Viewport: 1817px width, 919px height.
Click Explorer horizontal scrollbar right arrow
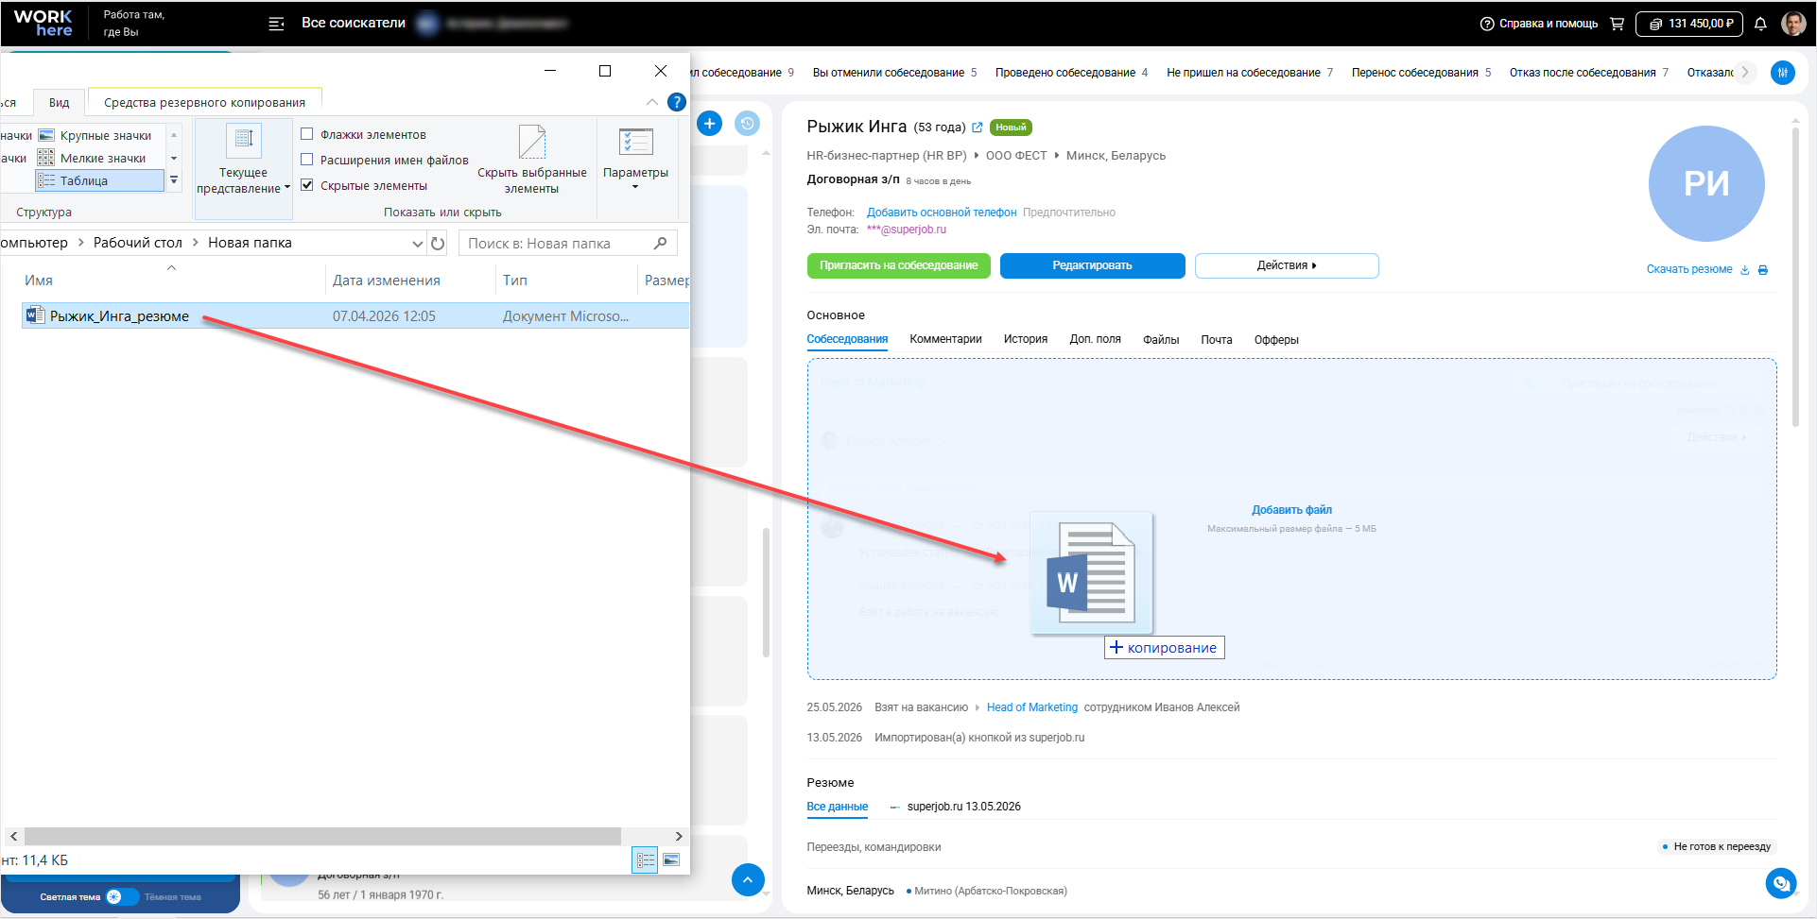click(679, 837)
